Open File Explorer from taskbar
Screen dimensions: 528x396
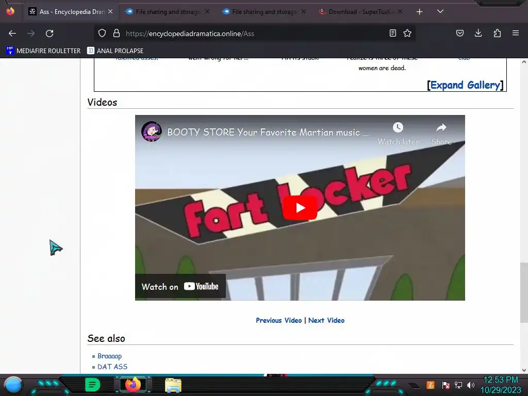[173, 385]
